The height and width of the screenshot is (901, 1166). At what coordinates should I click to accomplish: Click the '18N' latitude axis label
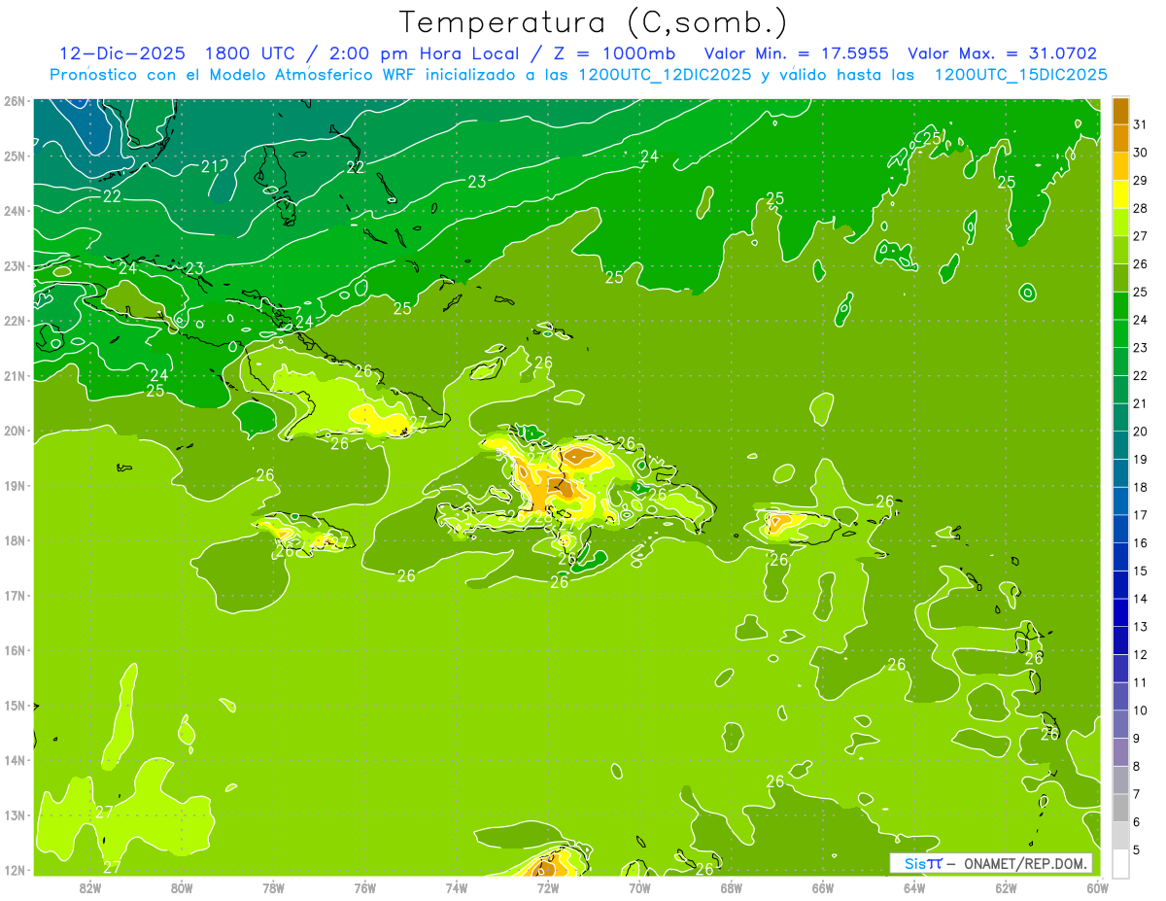pyautogui.click(x=14, y=540)
